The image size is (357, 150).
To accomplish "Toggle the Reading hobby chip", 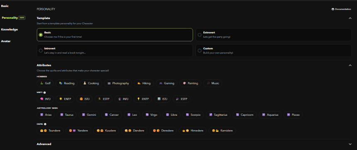I will click(67, 83).
